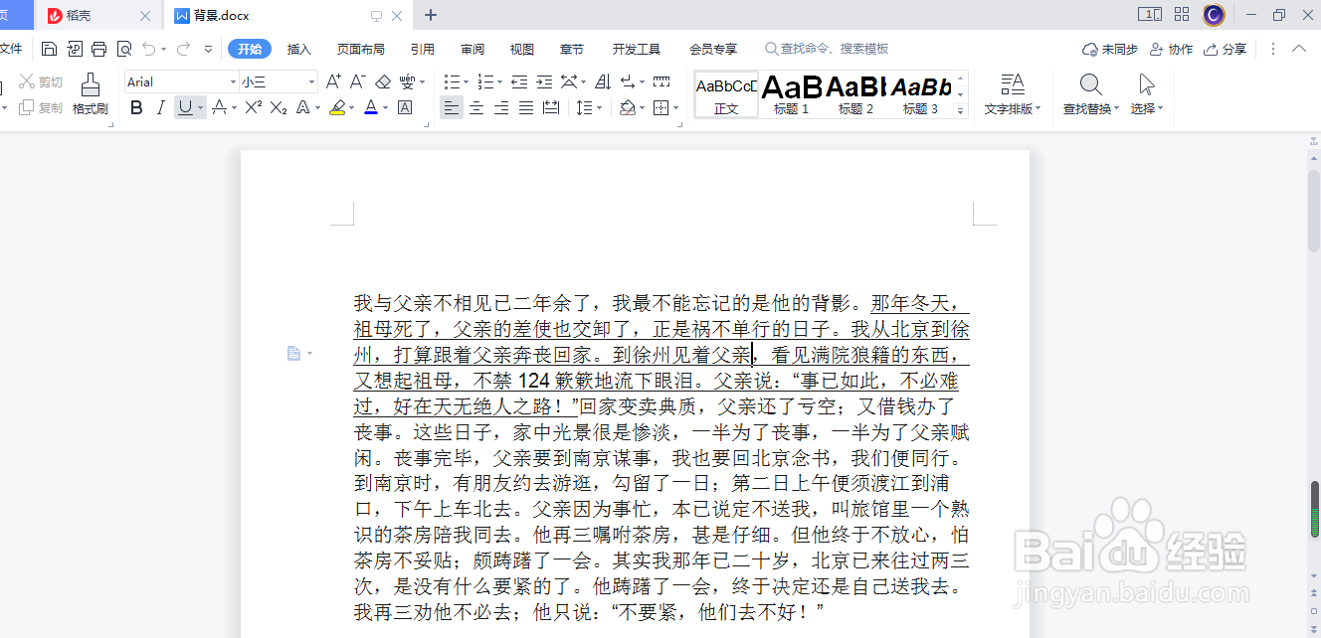Open the 选择 dropdown

point(1147,93)
